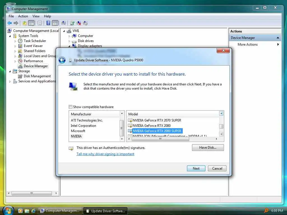
Task: Click the Back arrow in Computer Management toolbar
Action: click(10, 23)
